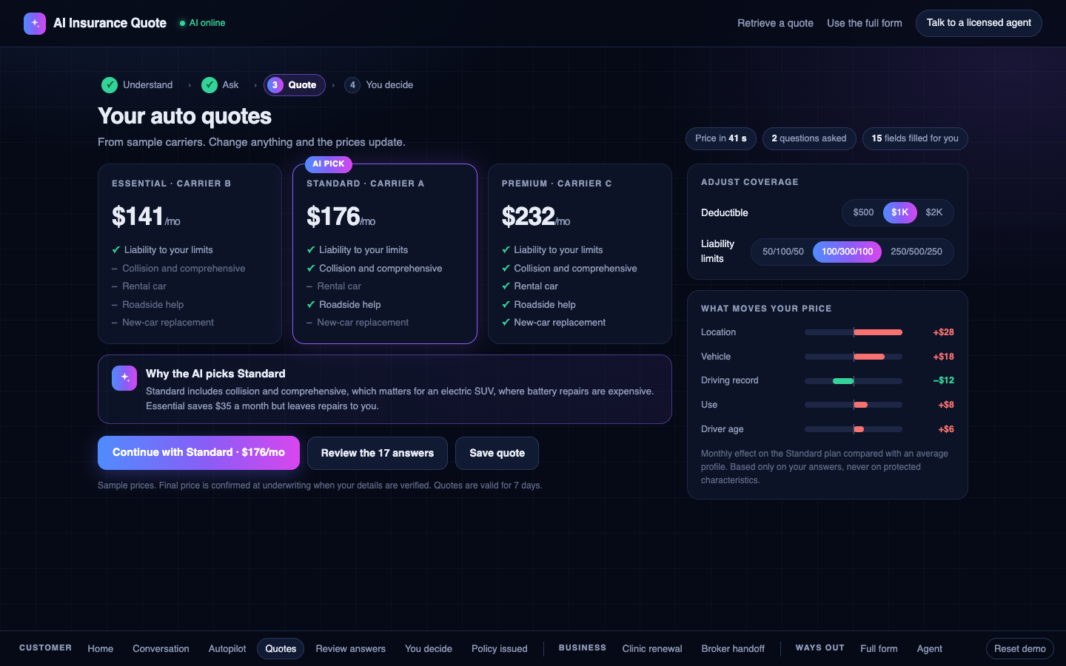Screen dimensions: 1066x666
Task: Click the step 4 circle before You decide
Action: click(x=352, y=85)
